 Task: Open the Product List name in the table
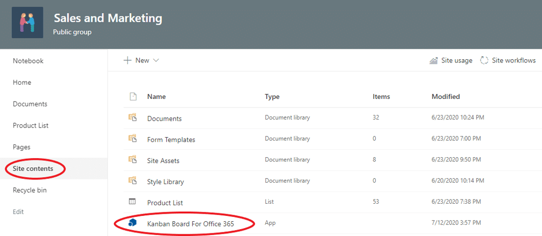pos(165,203)
